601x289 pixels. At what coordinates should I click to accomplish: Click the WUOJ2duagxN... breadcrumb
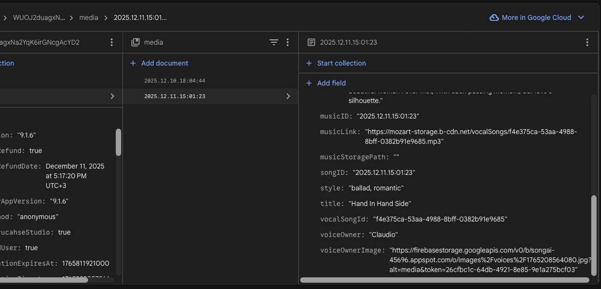click(x=39, y=17)
